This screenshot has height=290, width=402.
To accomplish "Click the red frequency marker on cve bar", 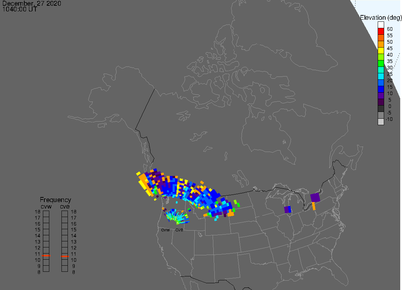I will (65, 256).
